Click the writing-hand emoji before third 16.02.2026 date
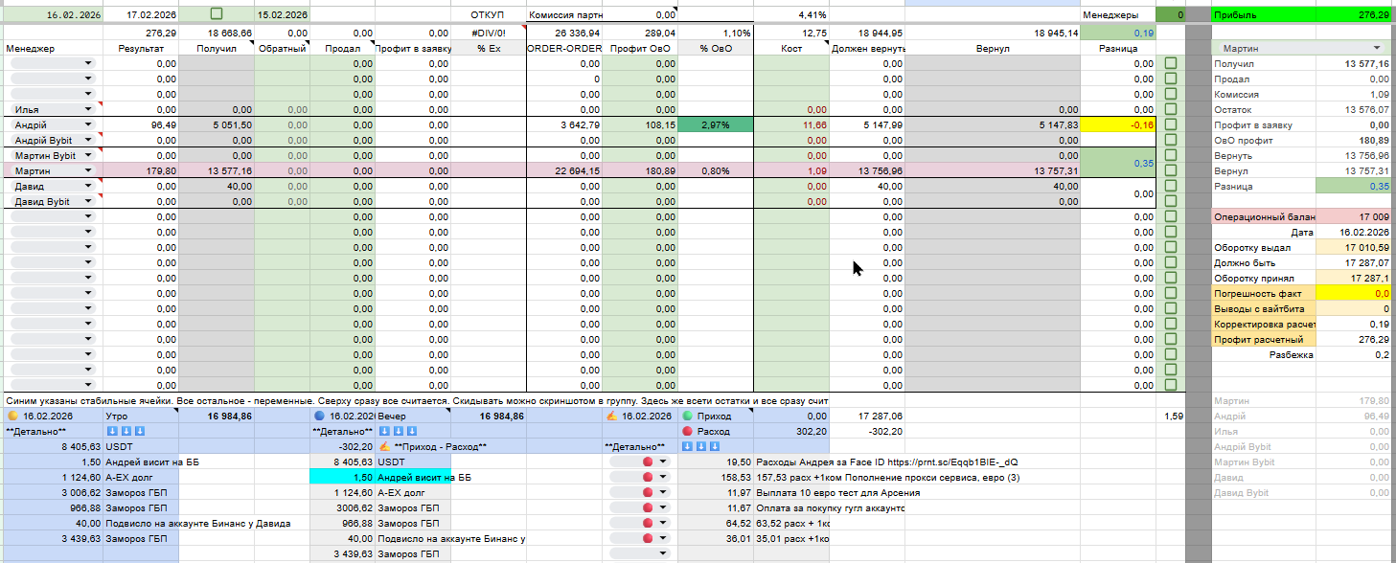Image resolution: width=1396 pixels, height=563 pixels. (x=612, y=417)
